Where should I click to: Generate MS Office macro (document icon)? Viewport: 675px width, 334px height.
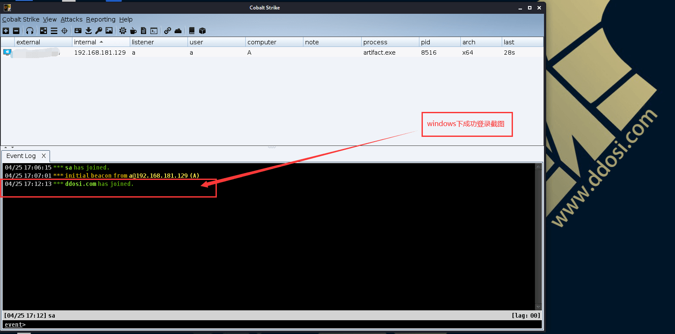(x=144, y=31)
